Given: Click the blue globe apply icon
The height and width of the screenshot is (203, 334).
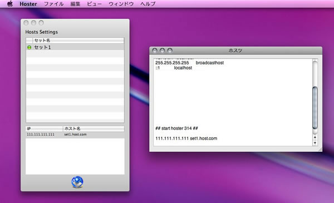Looking at the screenshot, I should click(x=77, y=182).
